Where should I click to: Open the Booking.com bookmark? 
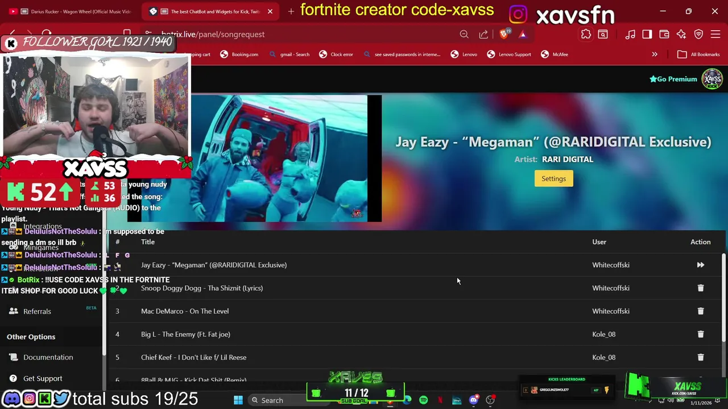(x=239, y=55)
